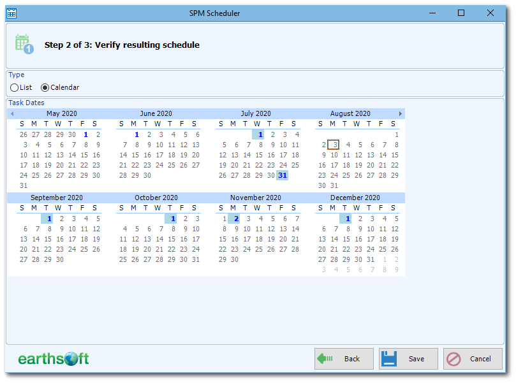Select September 1 in the September calendar
This screenshot has width=516, height=383.
click(49, 219)
